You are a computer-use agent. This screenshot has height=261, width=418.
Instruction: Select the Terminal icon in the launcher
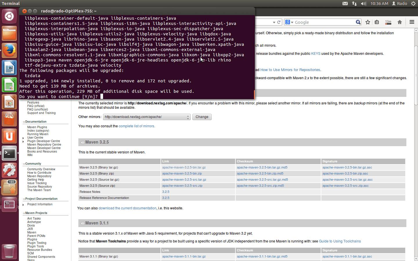(x=9, y=153)
